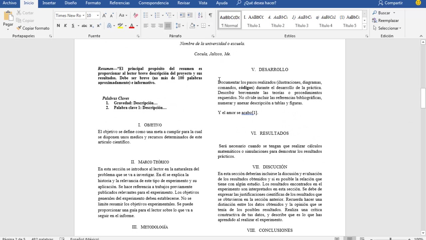
Task: Open the Times New Roman font dropdown
Action: point(84,15)
